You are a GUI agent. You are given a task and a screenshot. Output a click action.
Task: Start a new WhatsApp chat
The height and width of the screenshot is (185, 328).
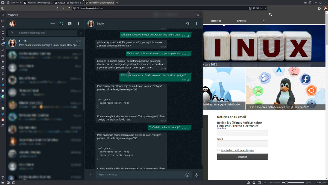70,24
